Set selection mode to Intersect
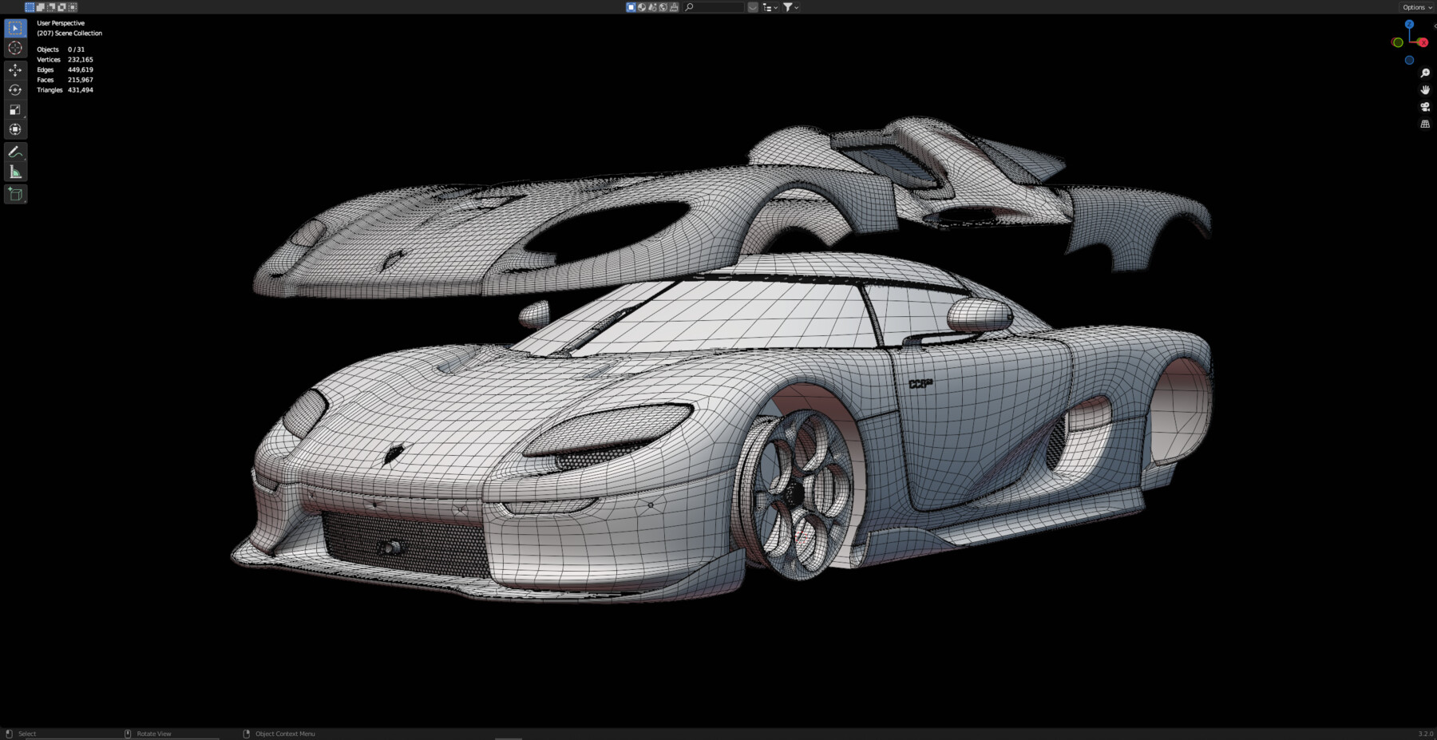Image resolution: width=1437 pixels, height=740 pixels. coord(73,7)
